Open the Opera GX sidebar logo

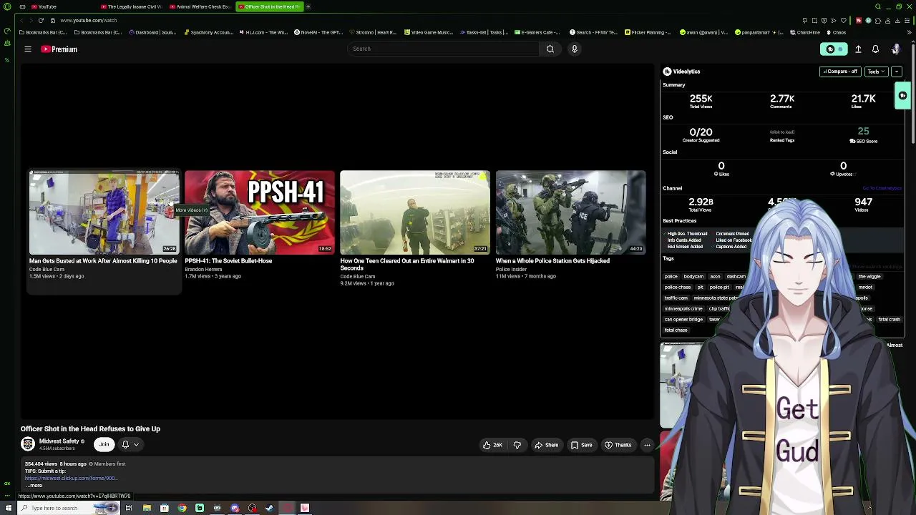[x=7, y=6]
